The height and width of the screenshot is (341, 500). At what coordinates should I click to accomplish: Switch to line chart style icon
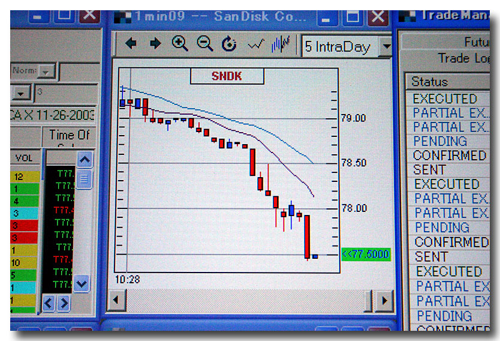tap(256, 44)
